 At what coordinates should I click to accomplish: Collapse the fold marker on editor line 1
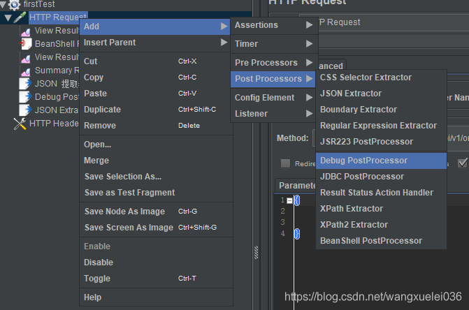289,200
